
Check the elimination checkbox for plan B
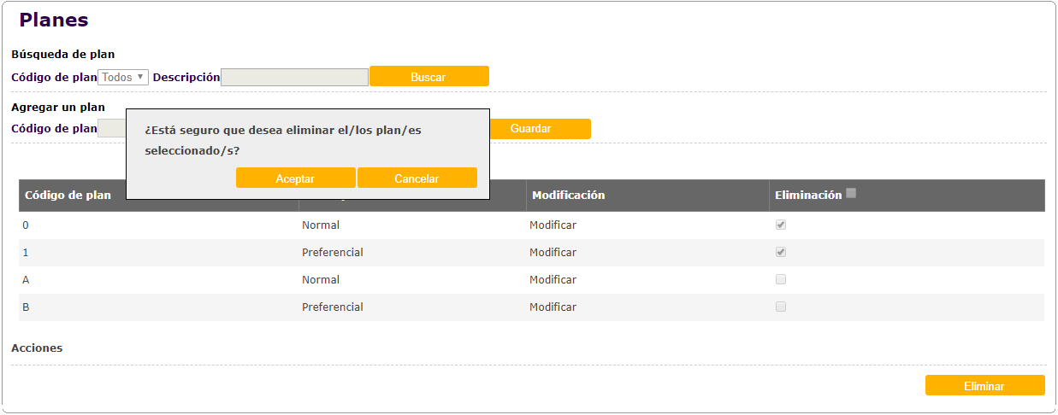click(781, 307)
